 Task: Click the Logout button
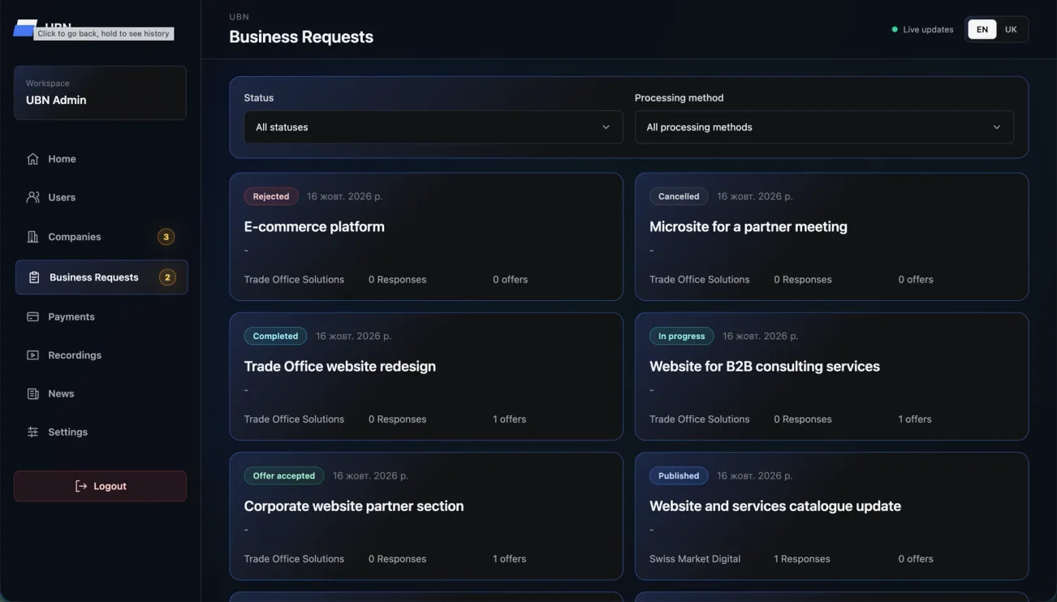pyautogui.click(x=100, y=486)
